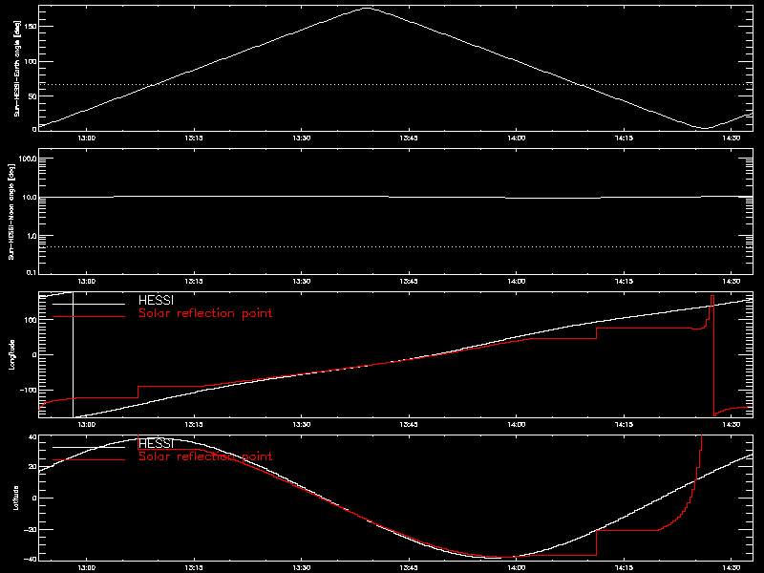Viewport: 764px width, 573px height.
Task: Click the 100 tick on the Longitude axis
Action: pos(31,320)
